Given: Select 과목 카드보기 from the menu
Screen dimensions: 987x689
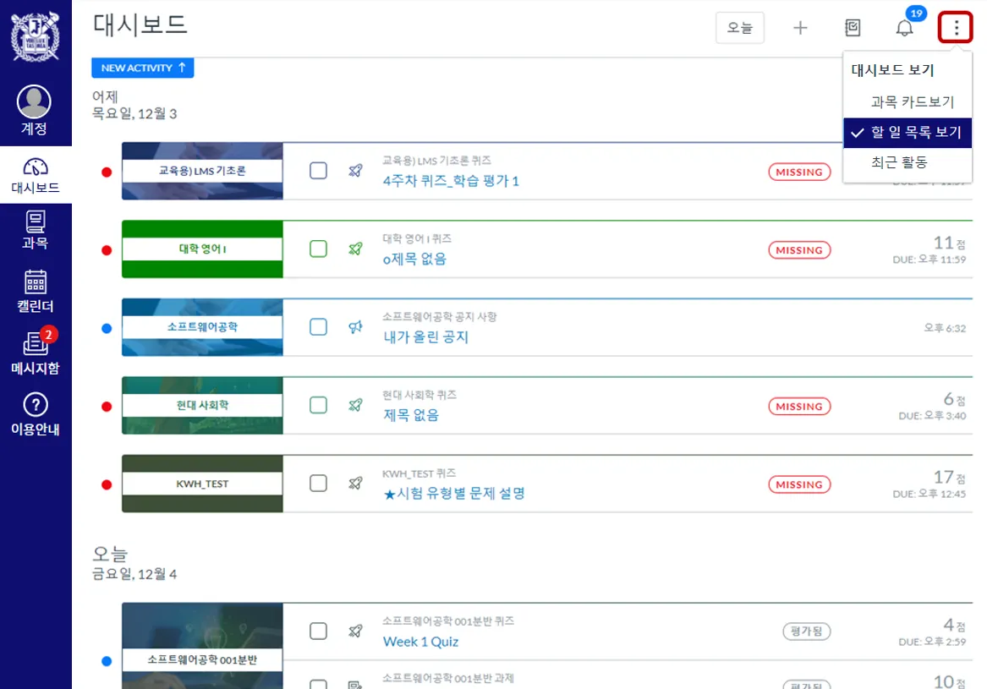Looking at the screenshot, I should point(912,101).
